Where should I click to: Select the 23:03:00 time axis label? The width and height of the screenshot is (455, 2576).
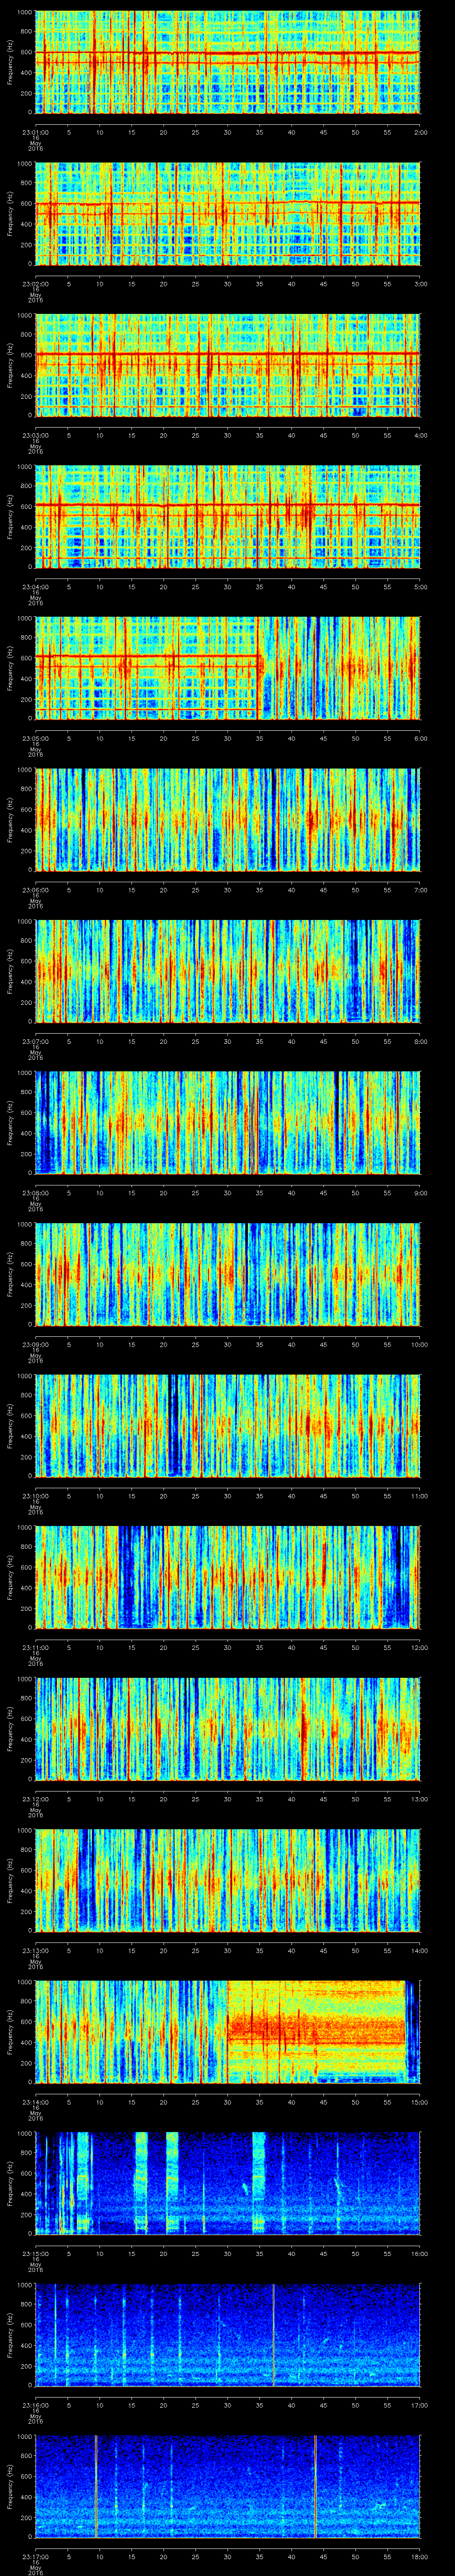(36, 435)
